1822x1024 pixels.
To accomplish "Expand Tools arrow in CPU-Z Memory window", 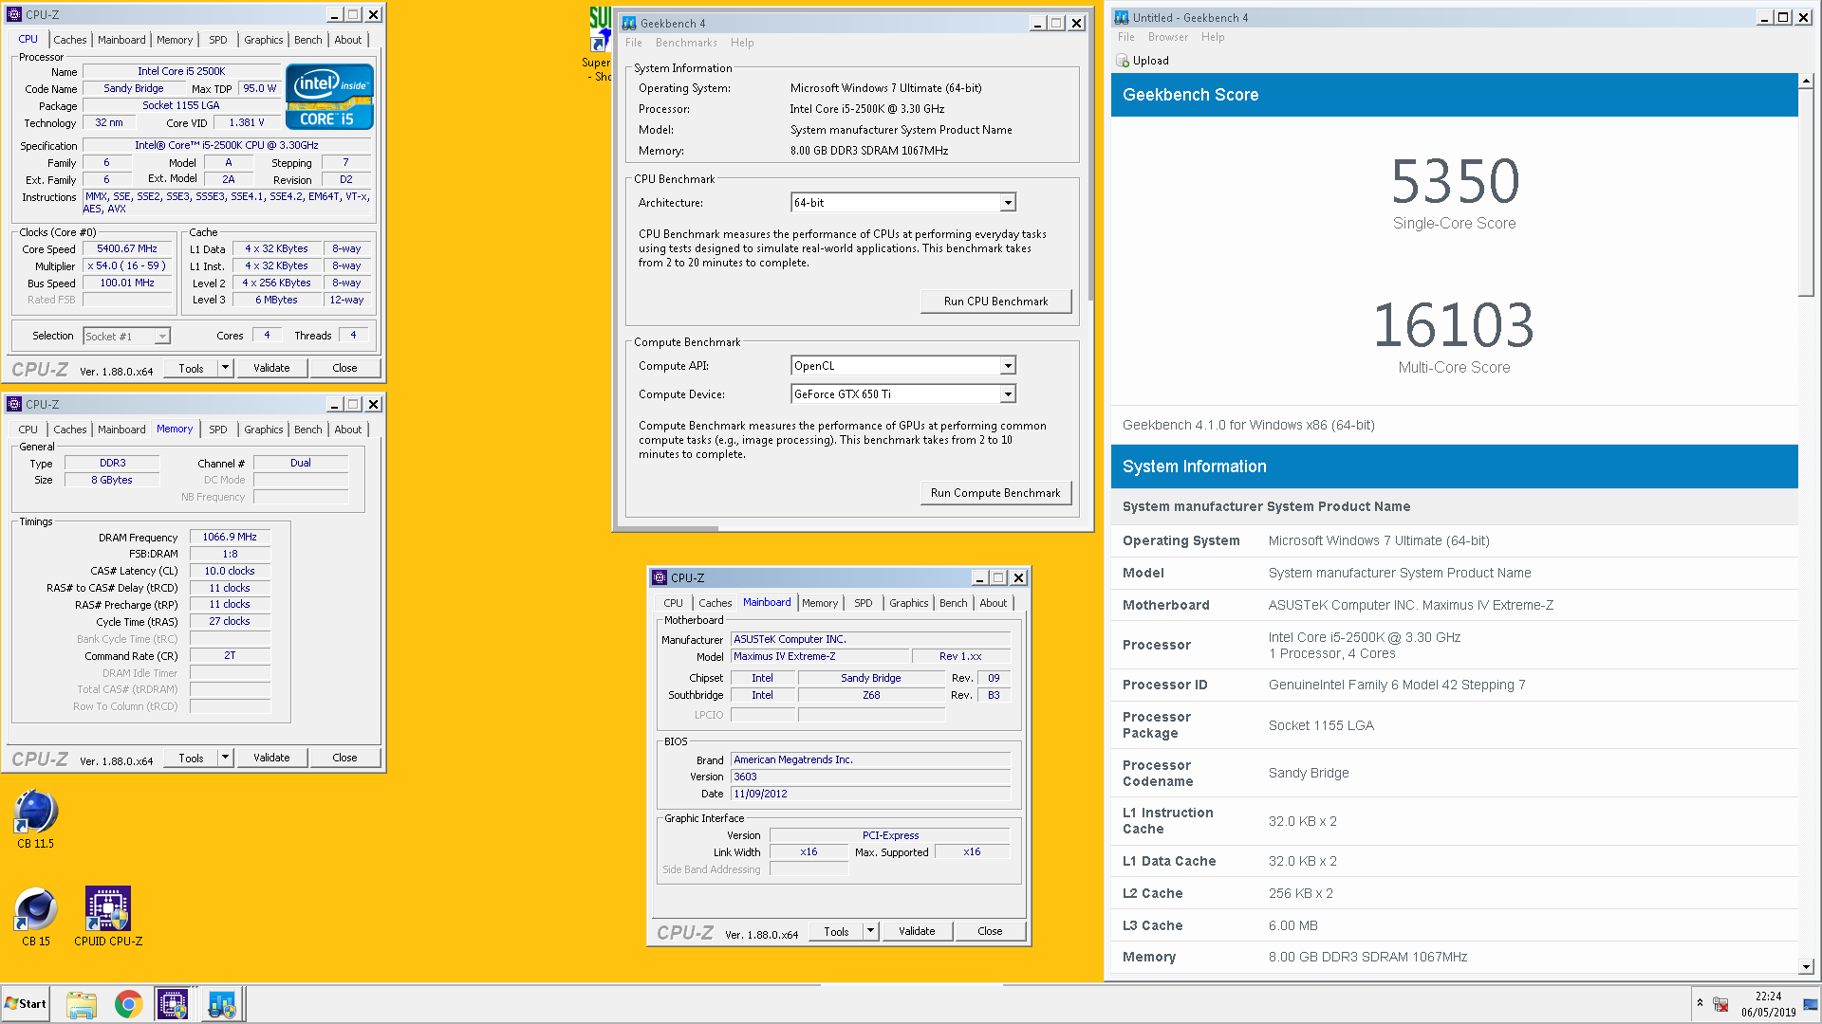I will point(225,758).
